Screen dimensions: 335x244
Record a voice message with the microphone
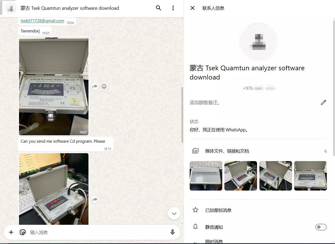[x=173, y=232]
